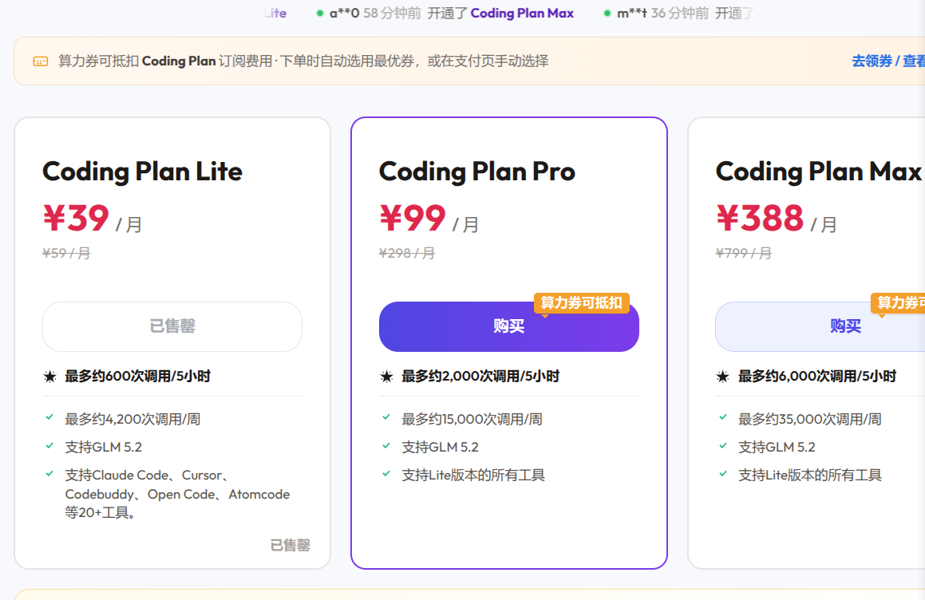Click the coupon ticket icon in banner
The height and width of the screenshot is (600, 925).
click(41, 61)
